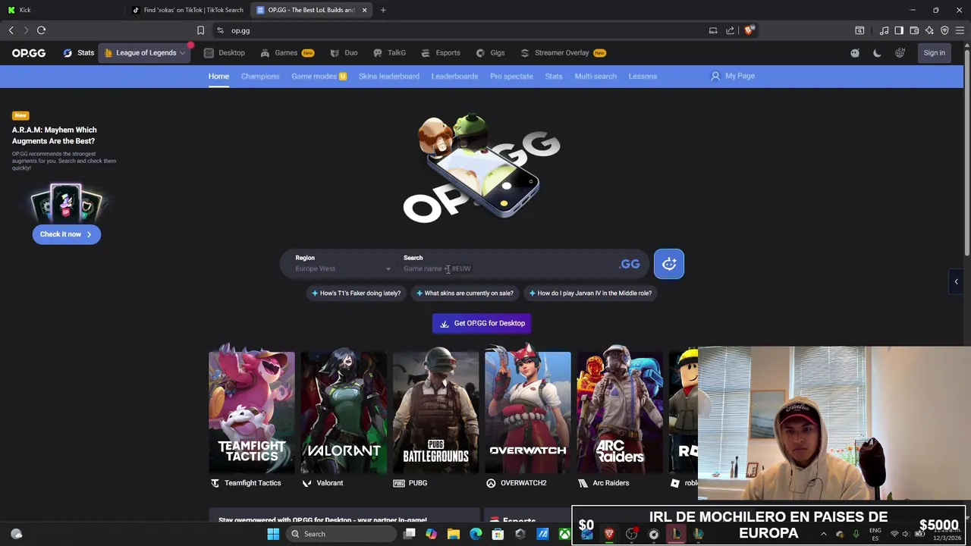971x546 pixels.
Task: Open the Pro spectate tab
Action: click(x=511, y=76)
